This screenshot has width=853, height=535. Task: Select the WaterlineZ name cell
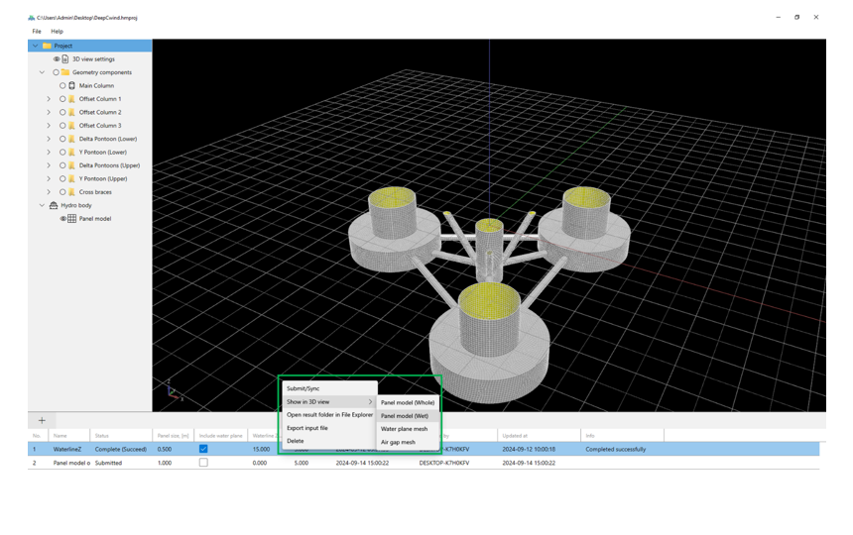[x=66, y=449]
